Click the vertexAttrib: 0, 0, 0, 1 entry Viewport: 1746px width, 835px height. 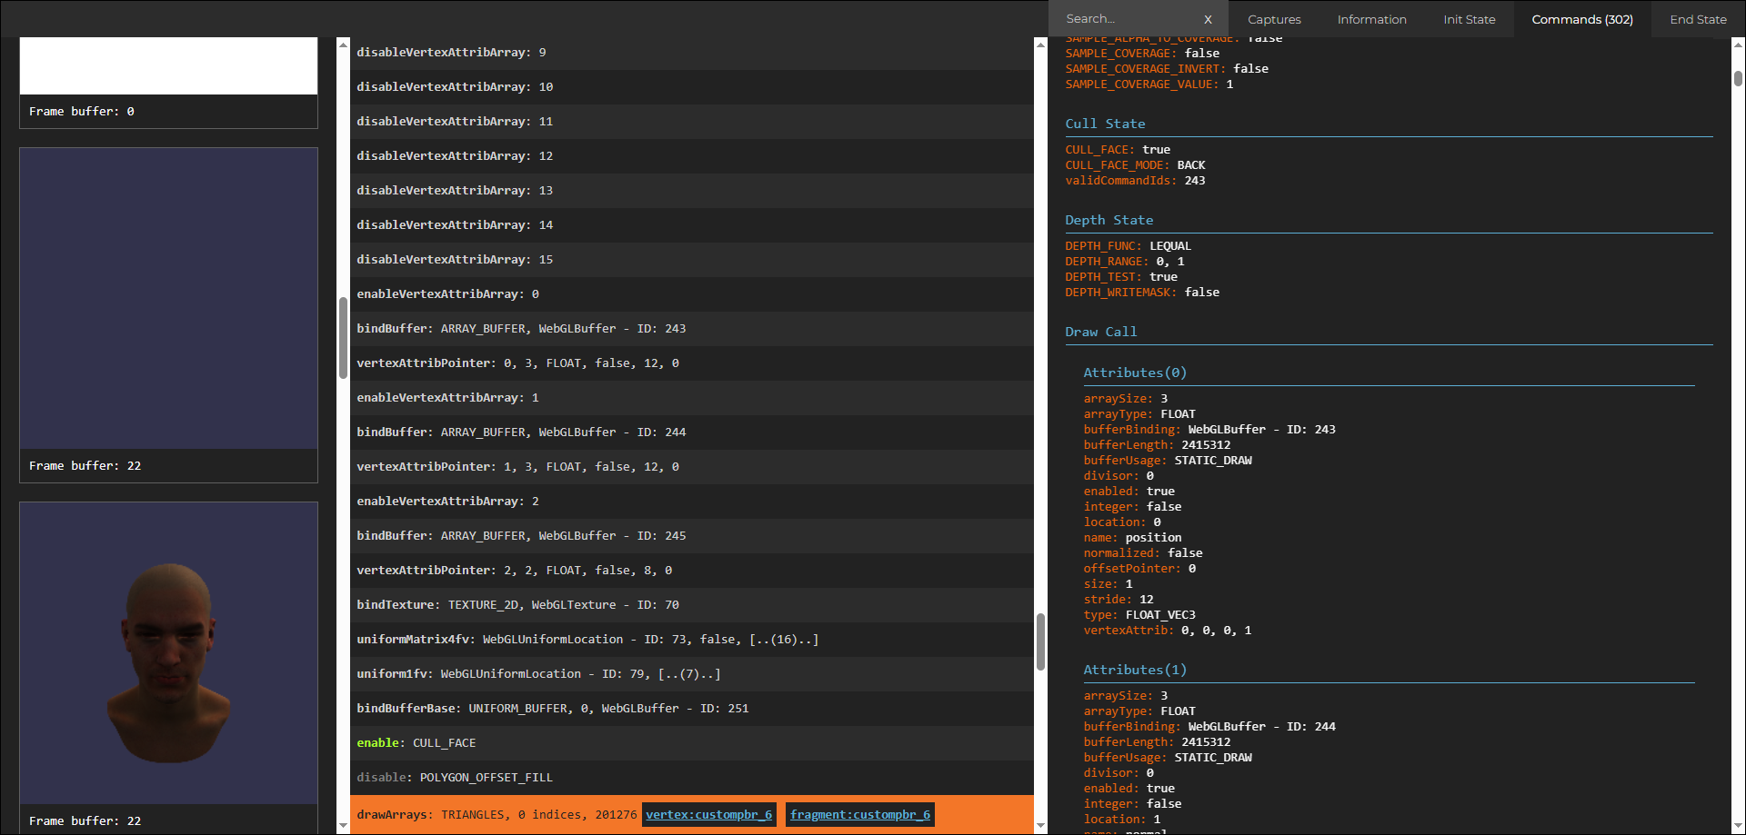tap(1168, 631)
